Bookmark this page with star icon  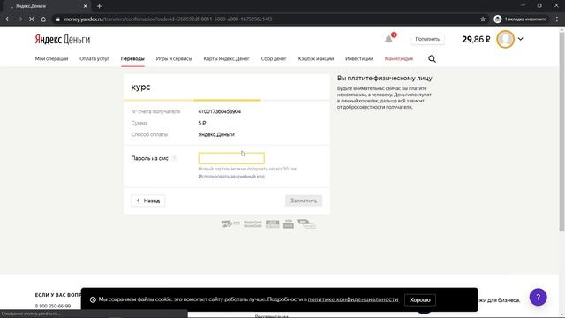pyautogui.click(x=483, y=19)
